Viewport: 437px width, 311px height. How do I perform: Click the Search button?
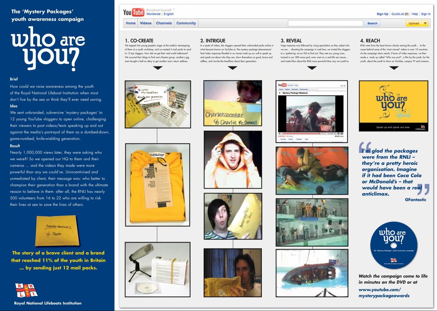click(372, 23)
